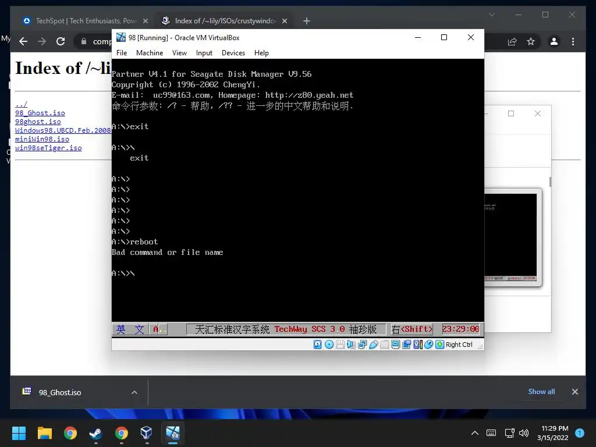Click the mouse integration icon in VirtualBox status bar
This screenshot has width=596, height=447.
pyautogui.click(x=428, y=345)
